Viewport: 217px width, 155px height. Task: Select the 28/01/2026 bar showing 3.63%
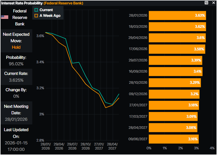(x=177, y=16)
